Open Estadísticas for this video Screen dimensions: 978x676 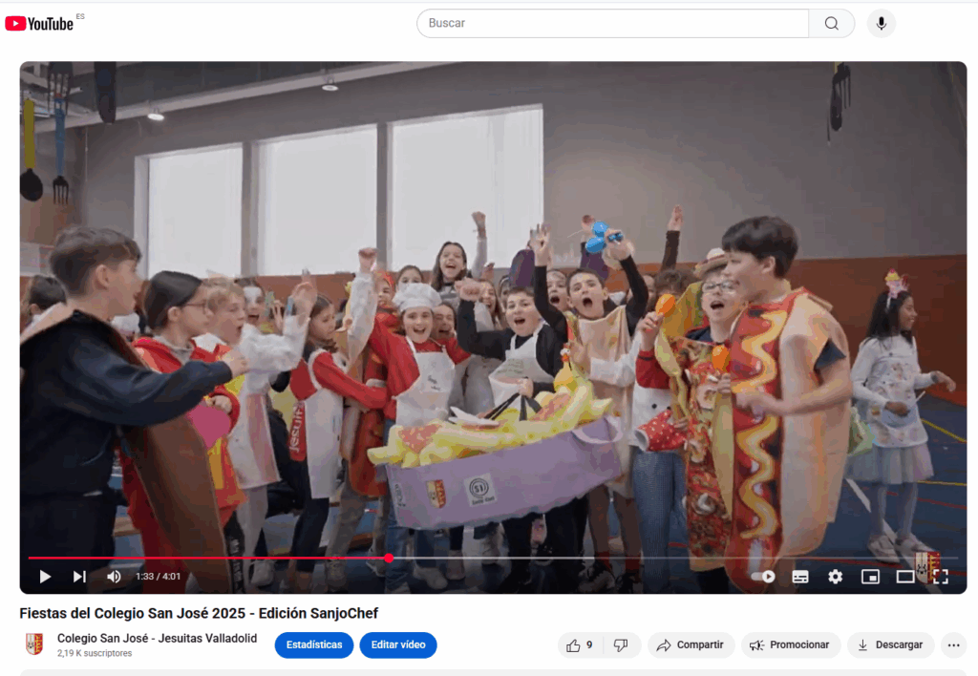[313, 645]
